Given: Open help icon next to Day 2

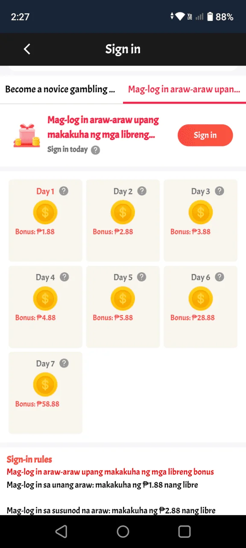Looking at the screenshot, I should (x=142, y=191).
